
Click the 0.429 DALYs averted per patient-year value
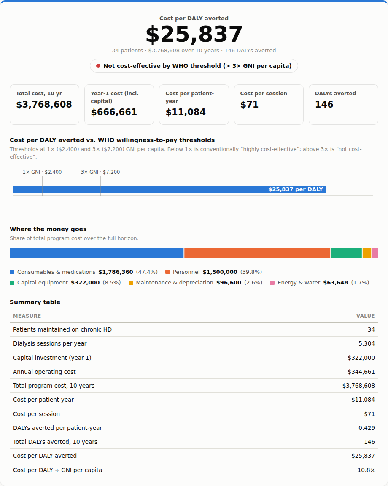(366, 428)
